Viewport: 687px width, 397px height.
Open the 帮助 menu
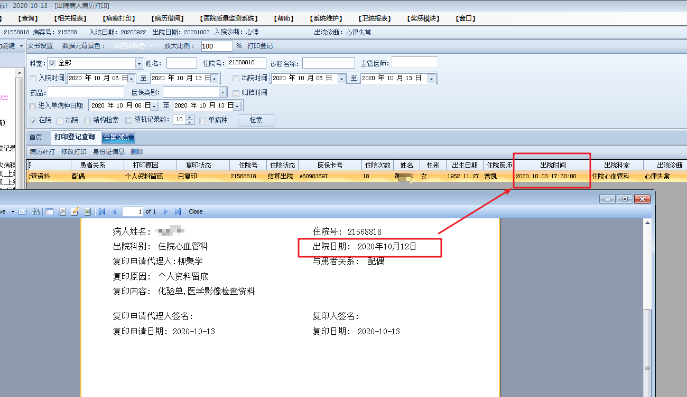pos(285,18)
